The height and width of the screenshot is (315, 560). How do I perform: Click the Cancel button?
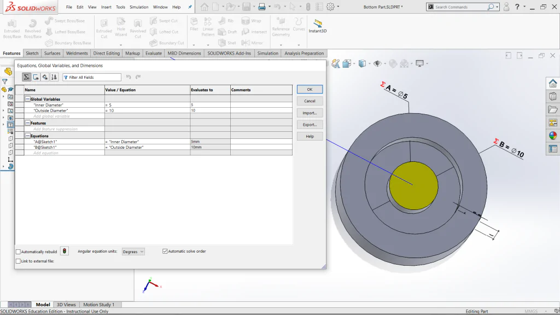[x=310, y=101]
